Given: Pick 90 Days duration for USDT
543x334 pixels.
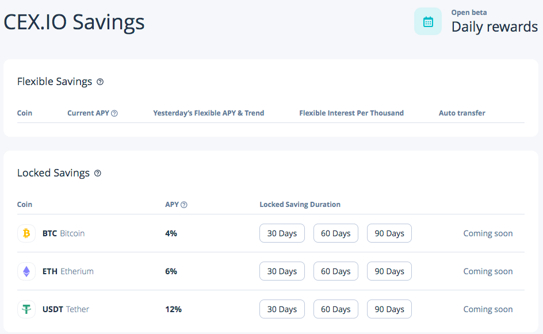Looking at the screenshot, I should click(x=389, y=309).
